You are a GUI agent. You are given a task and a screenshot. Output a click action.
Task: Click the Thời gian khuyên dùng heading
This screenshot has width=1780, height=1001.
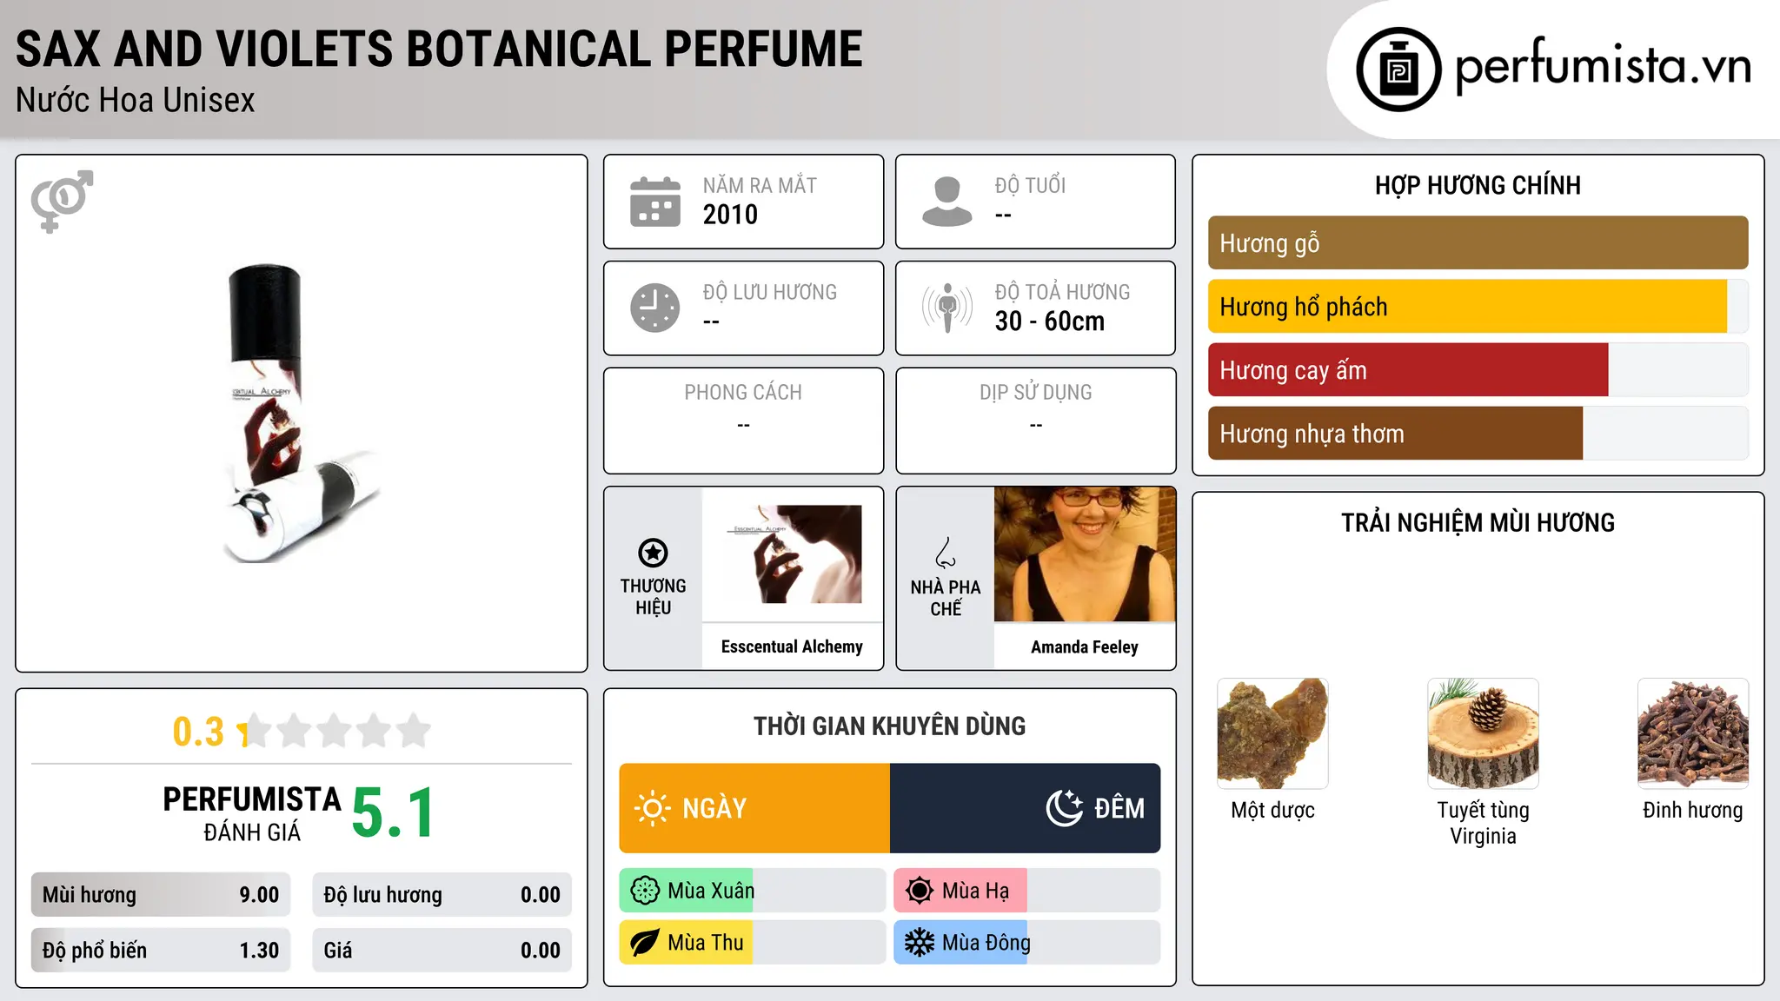point(889,726)
